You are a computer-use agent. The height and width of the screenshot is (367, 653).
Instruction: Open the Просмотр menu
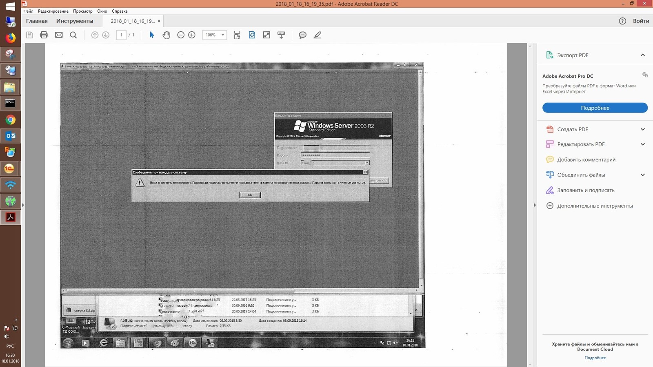click(x=83, y=11)
